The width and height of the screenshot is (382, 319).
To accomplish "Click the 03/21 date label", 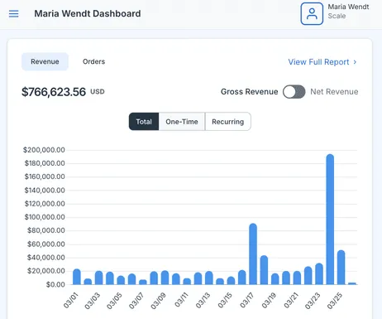I will coord(291,300).
